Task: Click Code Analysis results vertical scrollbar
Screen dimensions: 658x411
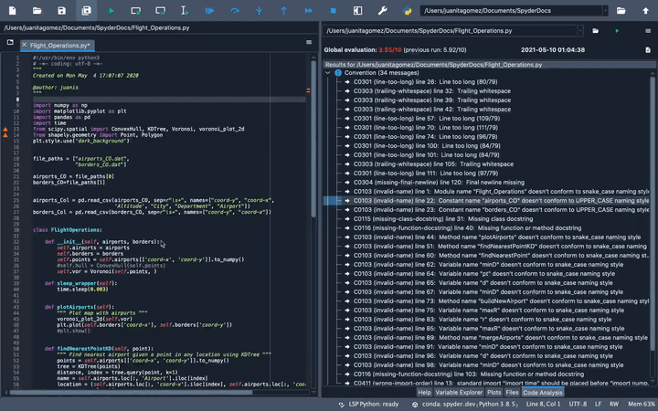Action: point(653,212)
